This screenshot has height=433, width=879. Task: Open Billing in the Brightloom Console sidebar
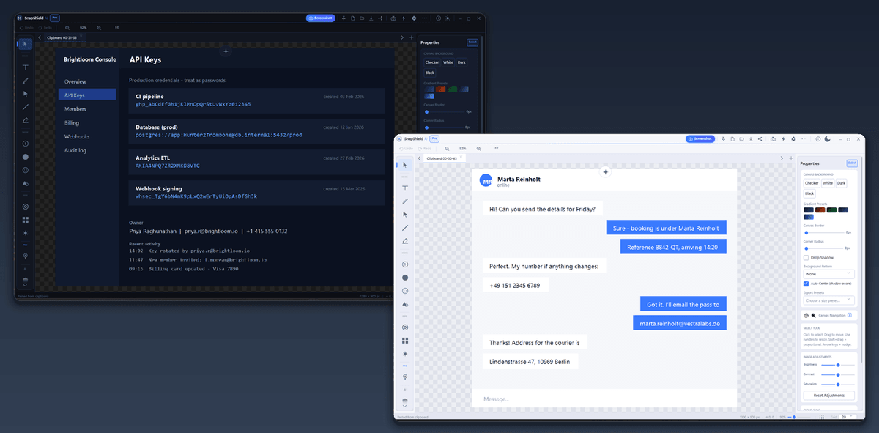click(x=72, y=122)
